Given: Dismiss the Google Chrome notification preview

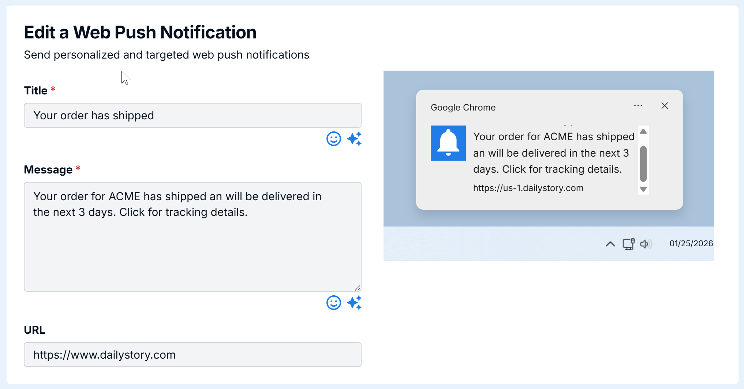Looking at the screenshot, I should (665, 106).
